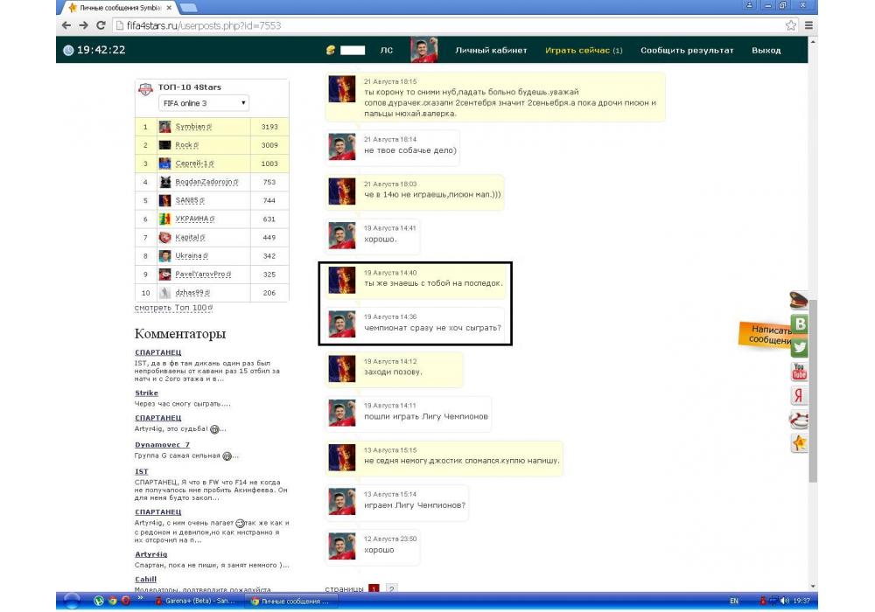Image resolution: width=875 pixels, height=612 pixels.
Task: Click message text 'пошли играть Лигу Чемпионов'
Action: [426, 416]
